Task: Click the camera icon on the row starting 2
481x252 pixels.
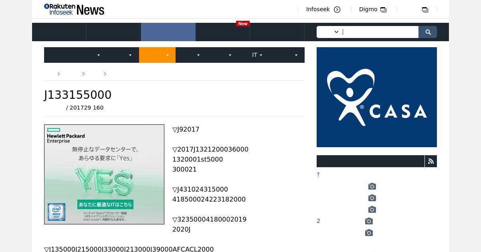Action: click(x=369, y=221)
